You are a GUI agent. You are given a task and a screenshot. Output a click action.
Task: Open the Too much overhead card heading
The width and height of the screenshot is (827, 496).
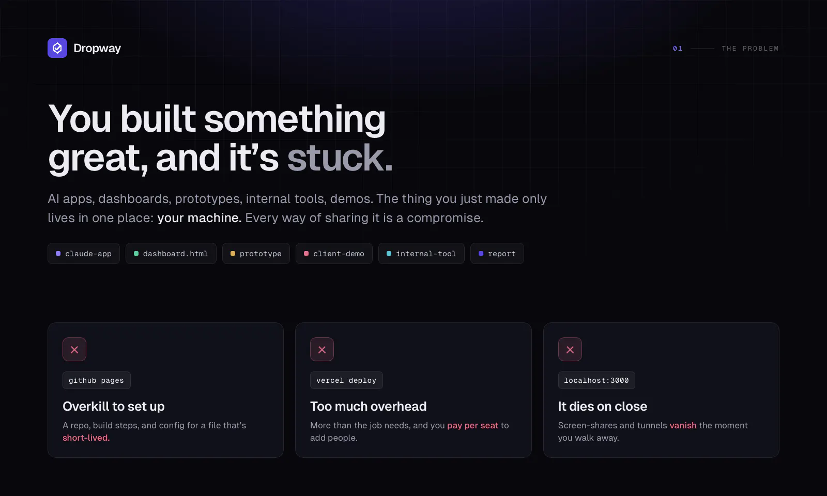click(369, 407)
